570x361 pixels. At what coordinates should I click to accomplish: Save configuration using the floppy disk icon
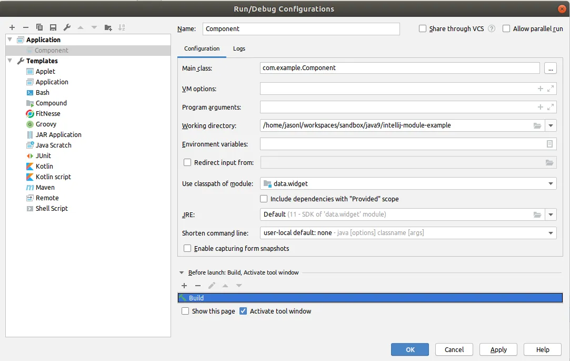[53, 27]
